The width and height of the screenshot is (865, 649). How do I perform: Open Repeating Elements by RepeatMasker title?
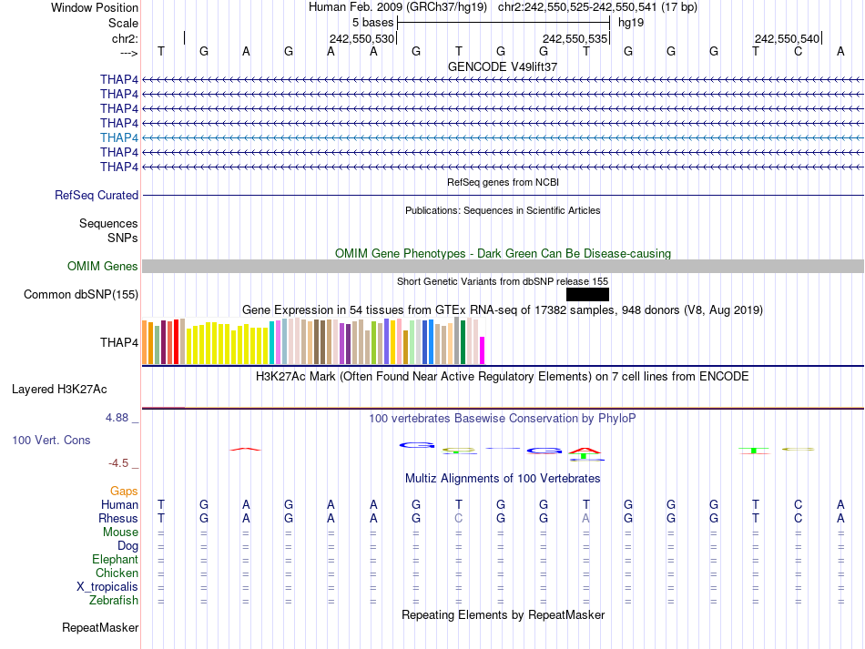(x=503, y=614)
